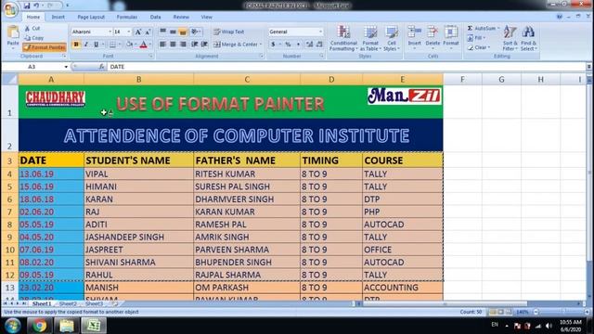Click the Fill Color bucket icon
The width and height of the screenshot is (594, 334).
coord(130,45)
